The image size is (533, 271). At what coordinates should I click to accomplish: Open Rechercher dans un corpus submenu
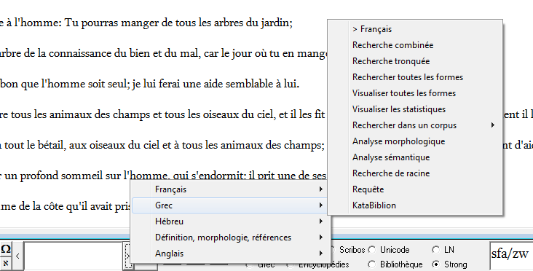coord(415,125)
